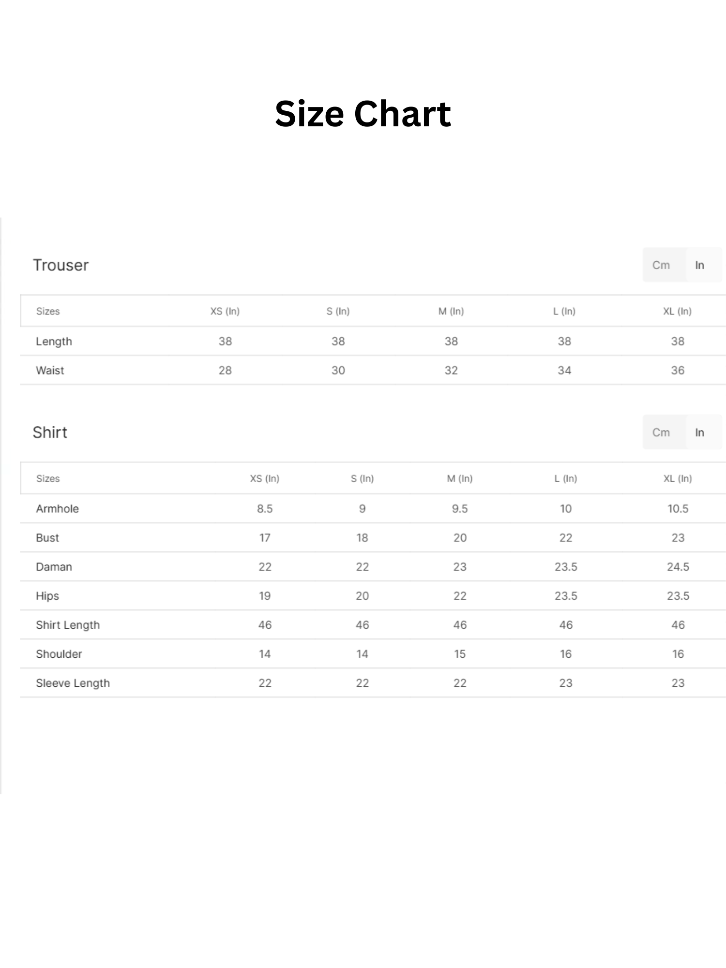Viewport: 726px width, 968px height.
Task: Click the Daman row label
Action: click(x=54, y=567)
